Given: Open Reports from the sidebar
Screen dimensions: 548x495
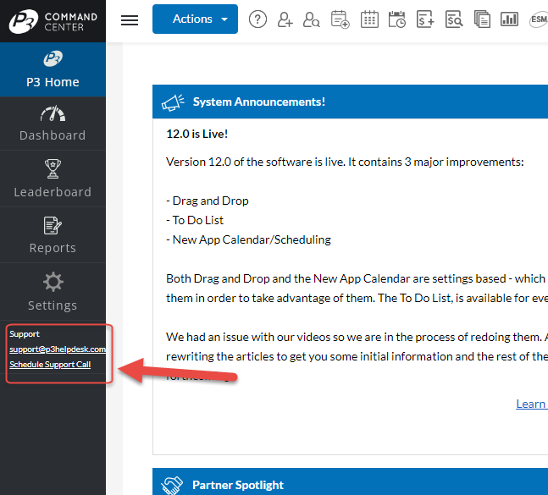Looking at the screenshot, I should pos(53,235).
